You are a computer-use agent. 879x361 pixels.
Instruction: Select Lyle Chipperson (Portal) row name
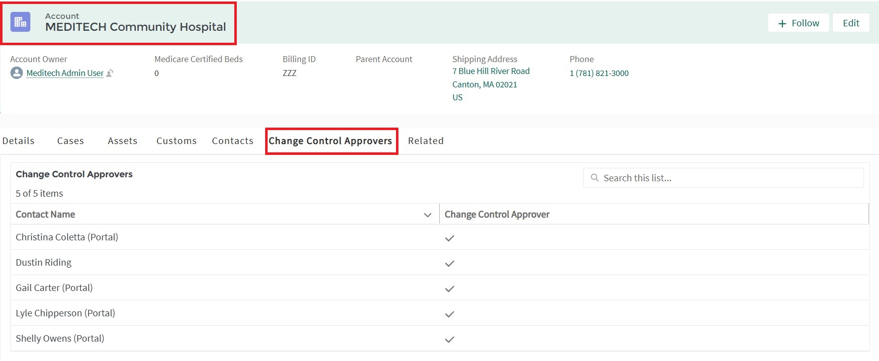point(65,313)
